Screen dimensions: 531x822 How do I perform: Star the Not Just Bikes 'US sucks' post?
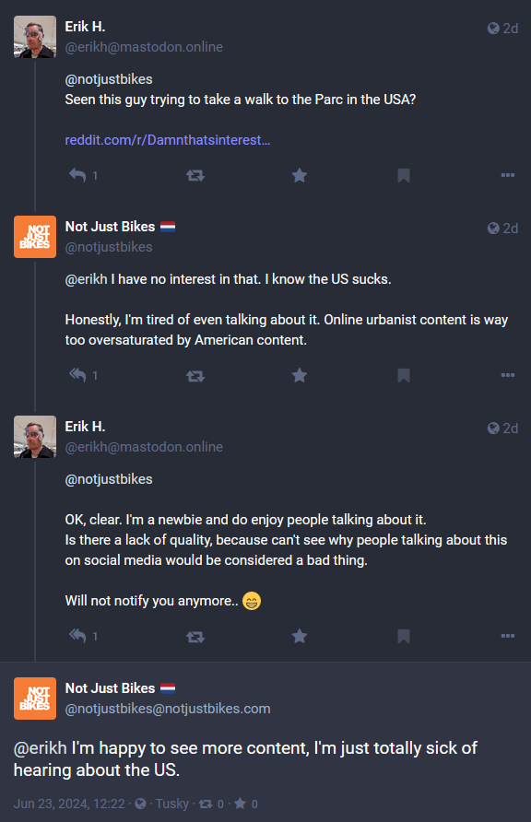coord(300,375)
